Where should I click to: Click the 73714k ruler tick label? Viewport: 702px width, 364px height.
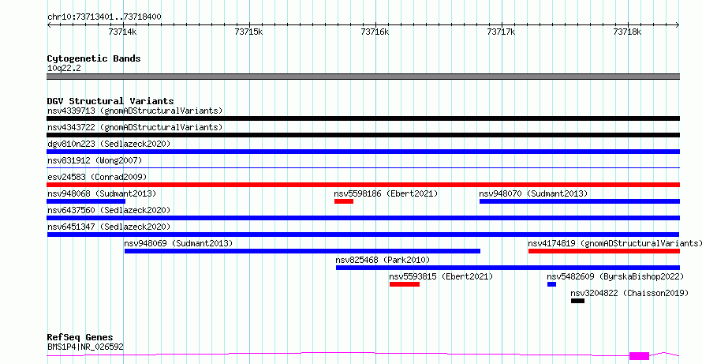(123, 32)
